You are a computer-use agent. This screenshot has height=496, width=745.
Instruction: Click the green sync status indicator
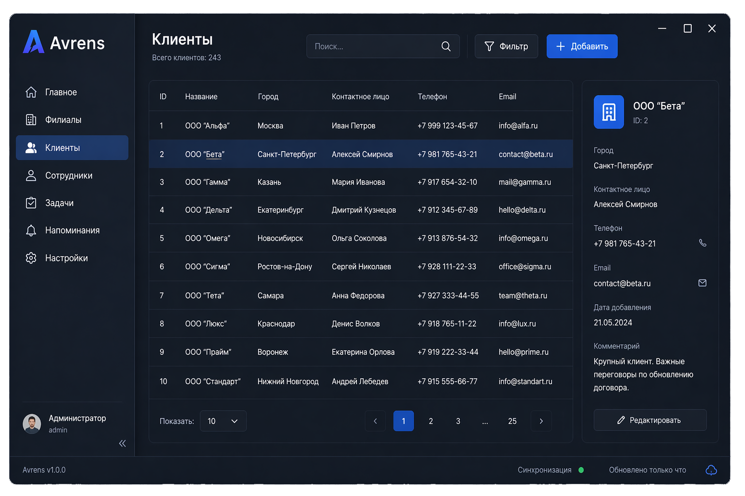click(582, 470)
